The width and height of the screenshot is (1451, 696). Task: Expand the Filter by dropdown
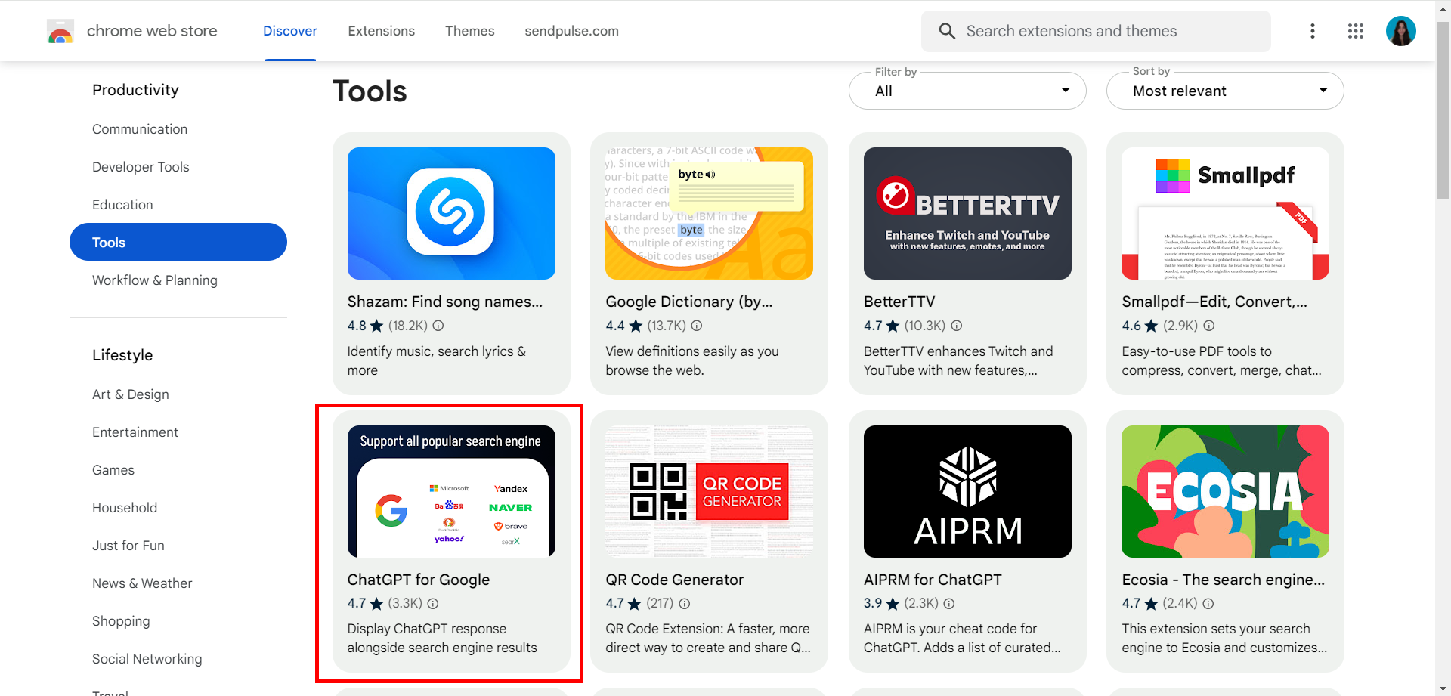tap(967, 91)
